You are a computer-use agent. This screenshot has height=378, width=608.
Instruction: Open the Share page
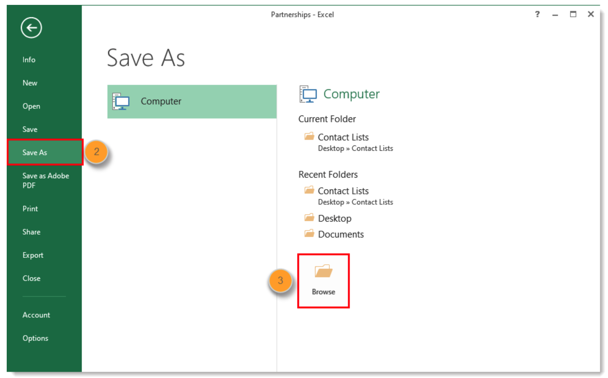click(31, 232)
